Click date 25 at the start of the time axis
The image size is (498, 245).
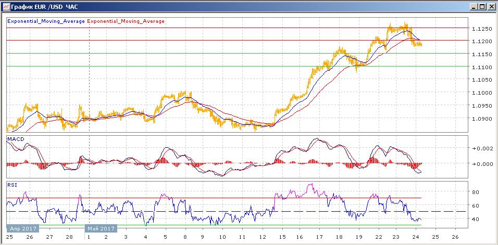(9, 237)
